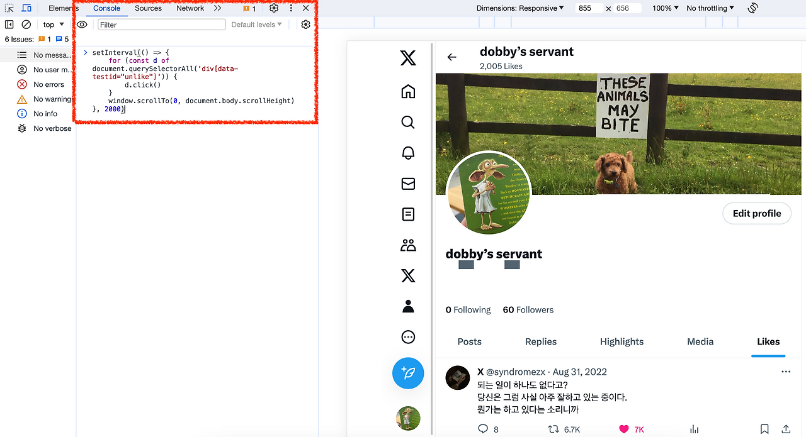This screenshot has height=437, width=806.
Task: Open the 60 Followers list
Action: [528, 309]
